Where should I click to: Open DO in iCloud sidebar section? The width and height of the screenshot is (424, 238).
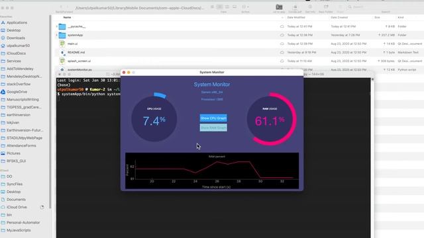9,177
